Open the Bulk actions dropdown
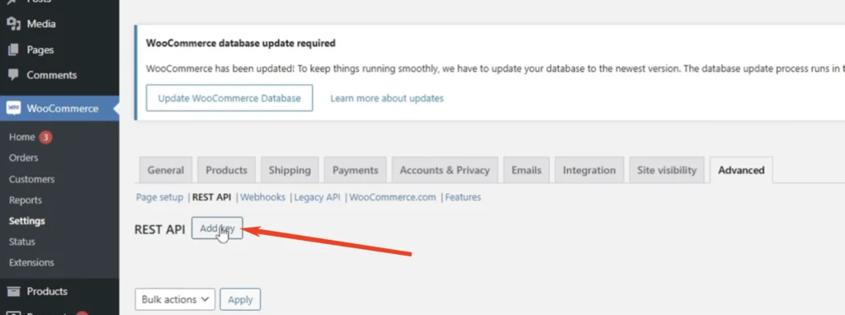 pos(175,299)
